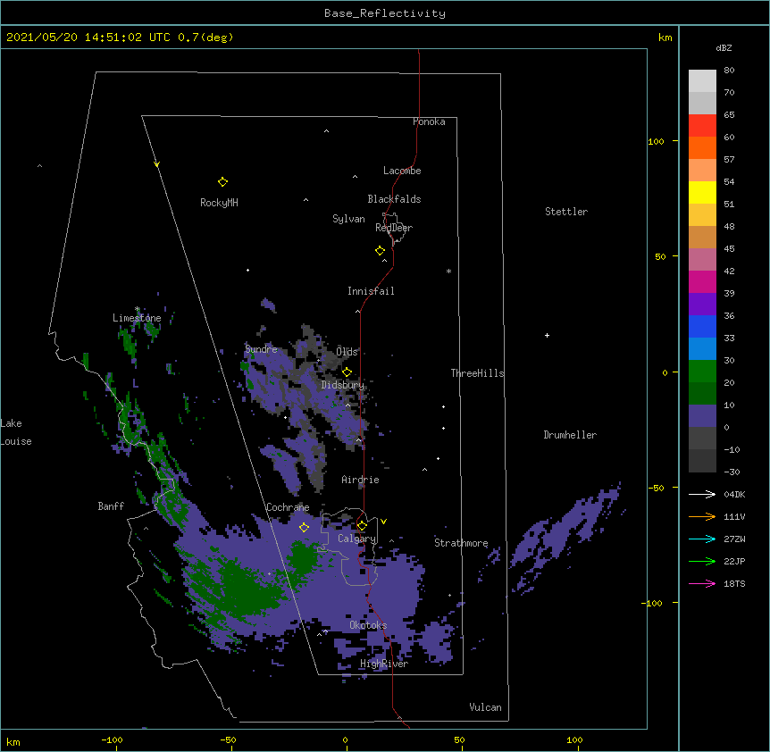Click the Vulcan label
Image resolution: width=770 pixels, height=752 pixels.
click(x=485, y=707)
